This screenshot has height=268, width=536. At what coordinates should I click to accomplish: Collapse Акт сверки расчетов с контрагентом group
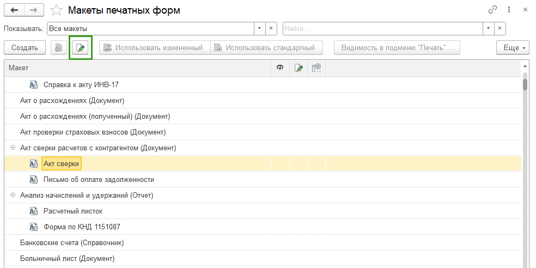13,148
